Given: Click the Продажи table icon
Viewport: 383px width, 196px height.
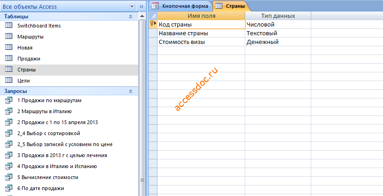Looking at the screenshot, I should coord(9,59).
